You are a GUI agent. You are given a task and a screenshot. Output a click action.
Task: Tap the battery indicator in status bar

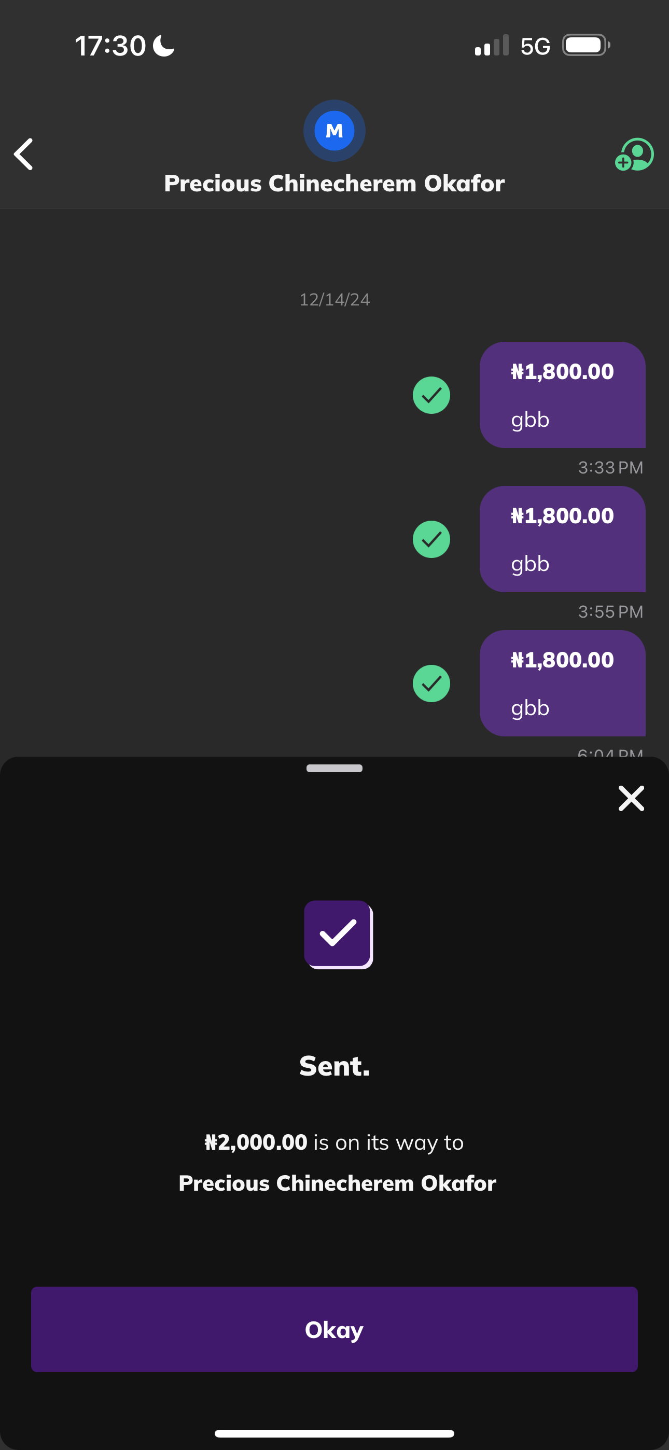point(586,45)
